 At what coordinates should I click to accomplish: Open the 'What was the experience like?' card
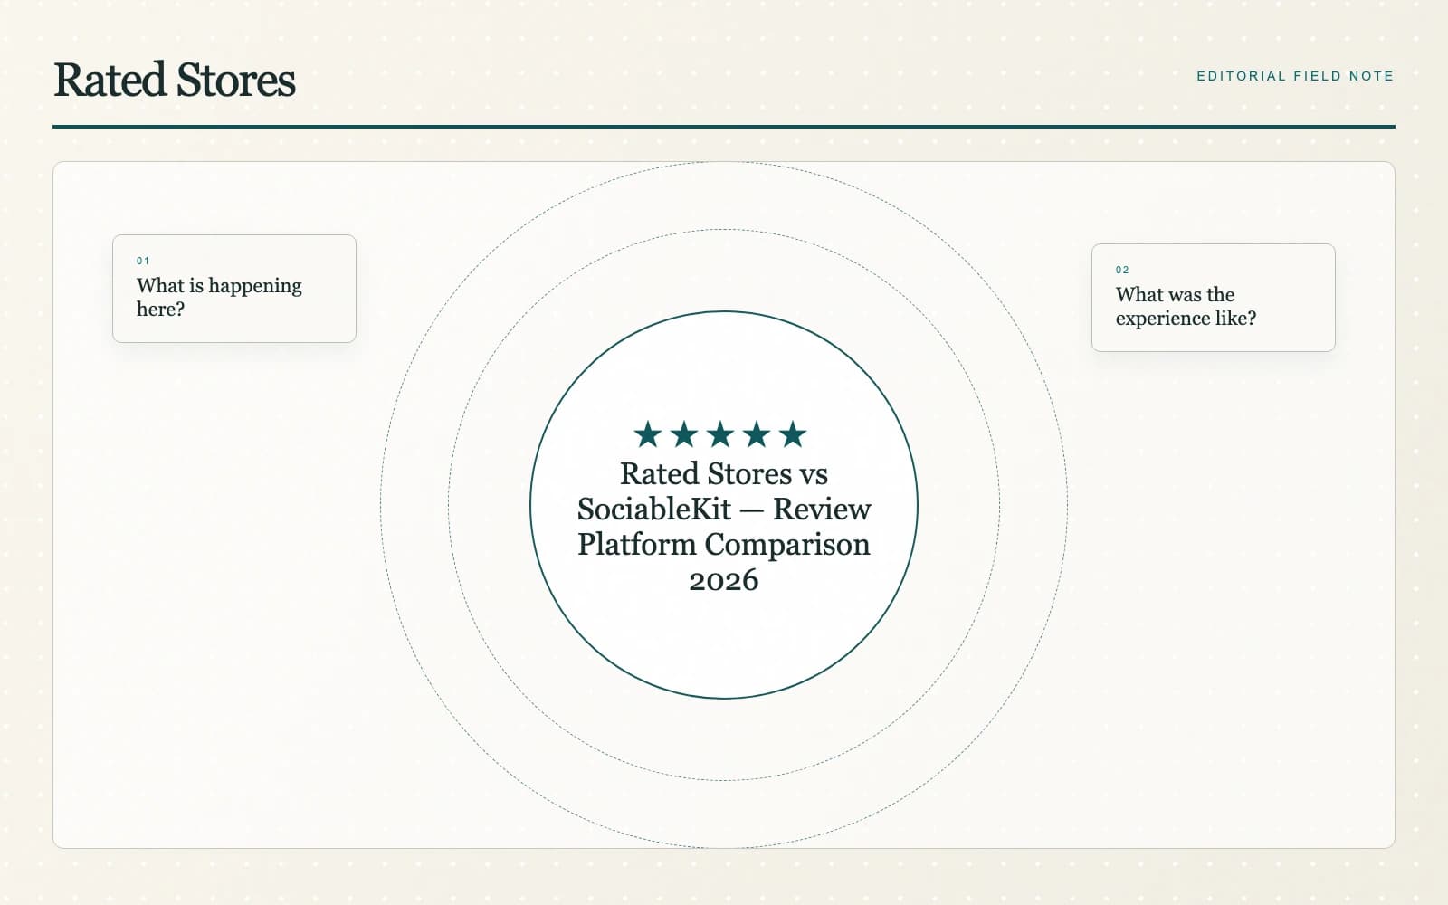[x=1214, y=298]
